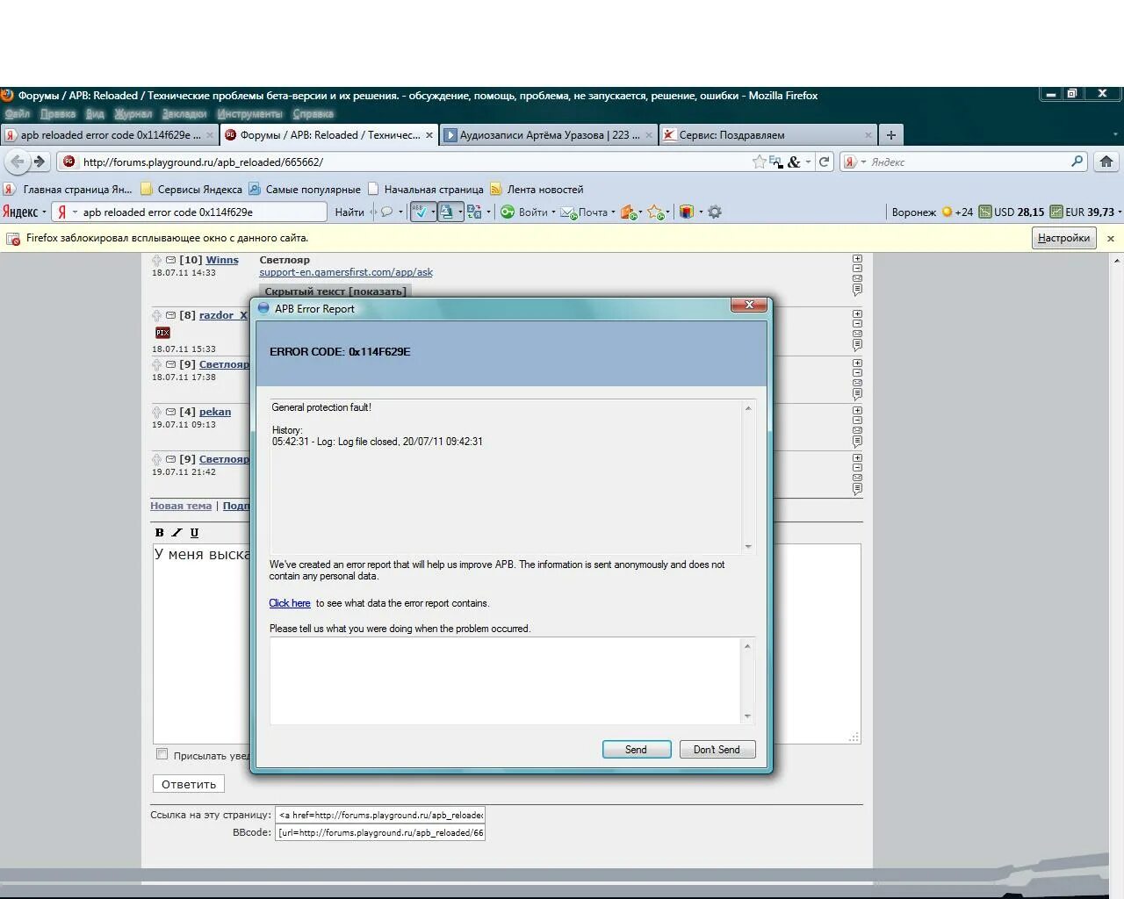Bookmark this page with the star icon

tap(759, 162)
